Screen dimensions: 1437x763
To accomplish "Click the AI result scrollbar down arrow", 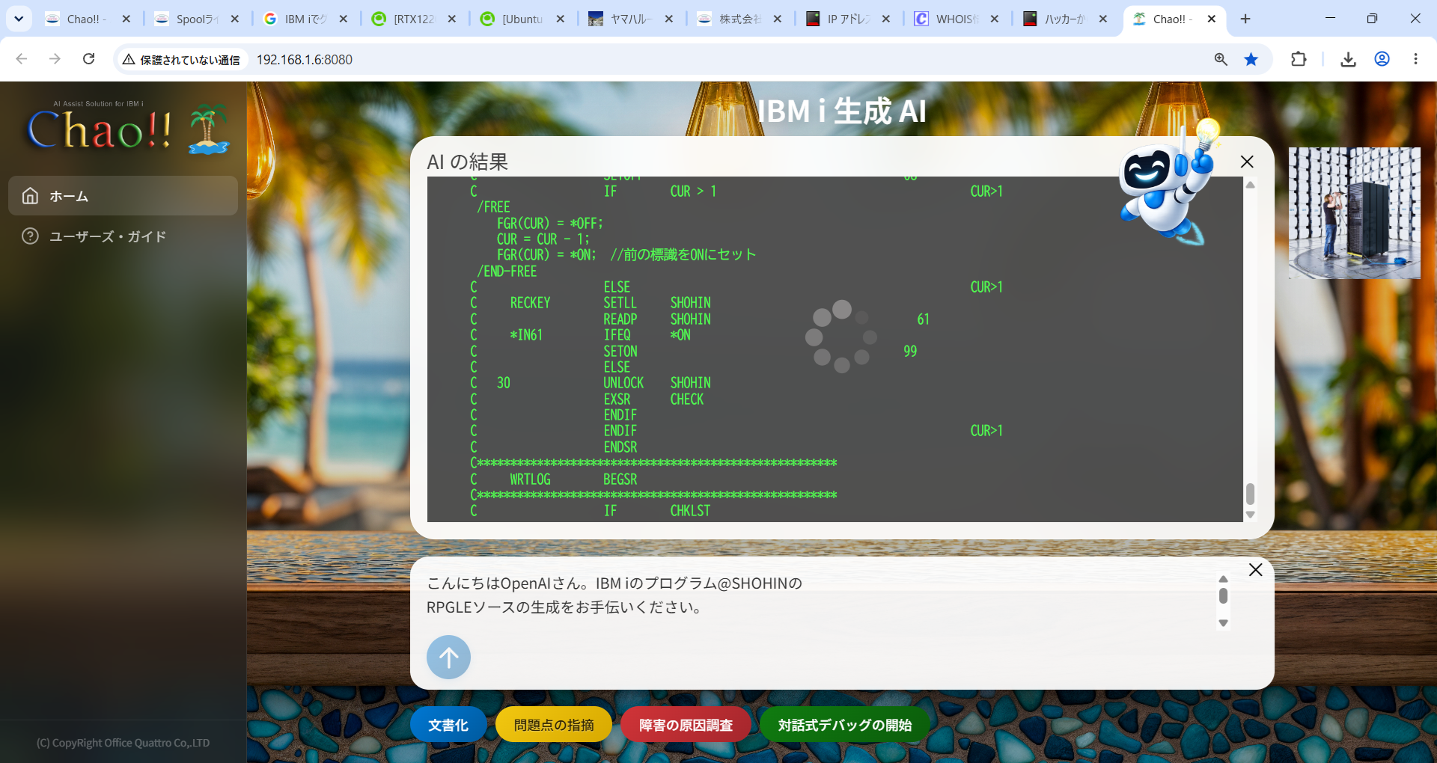I will pyautogui.click(x=1250, y=515).
